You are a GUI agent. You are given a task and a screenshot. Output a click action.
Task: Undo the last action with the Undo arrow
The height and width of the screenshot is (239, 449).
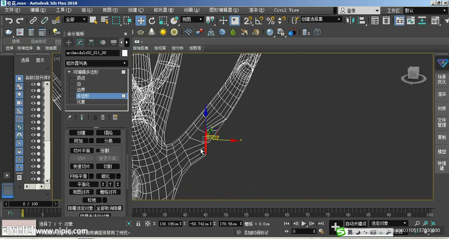click(x=9, y=21)
